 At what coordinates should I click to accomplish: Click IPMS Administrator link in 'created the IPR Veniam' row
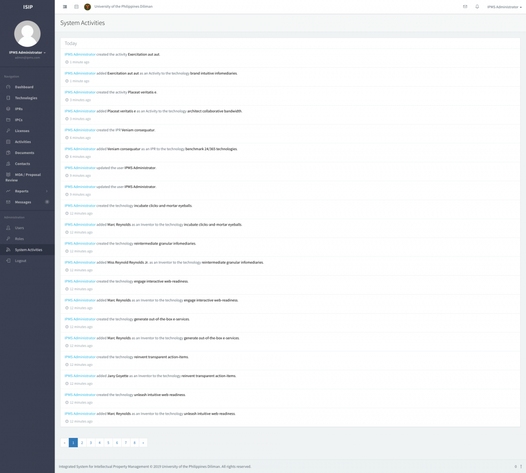[x=80, y=130]
